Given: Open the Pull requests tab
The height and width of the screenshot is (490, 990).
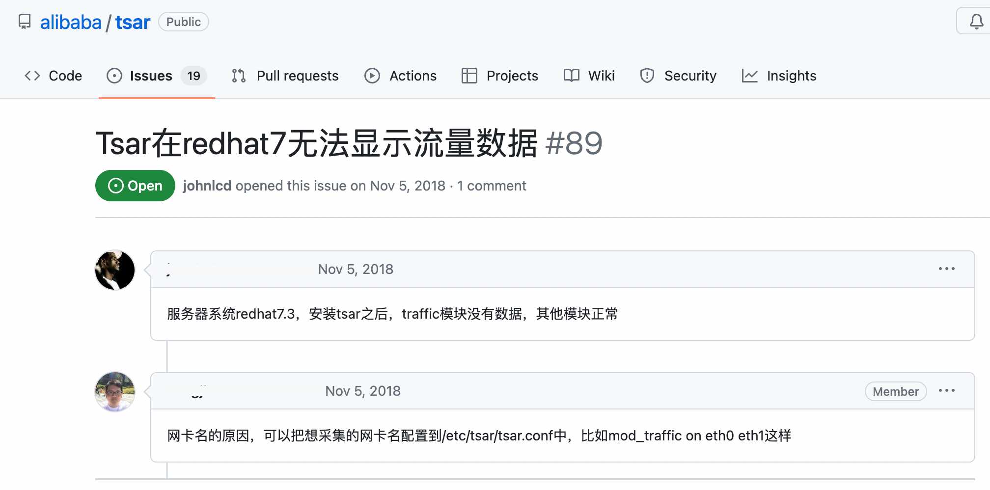Looking at the screenshot, I should (285, 76).
